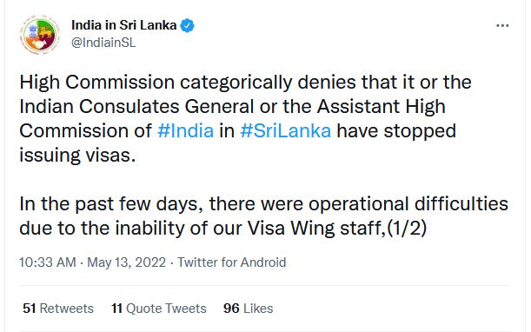The width and height of the screenshot is (531, 332).
Task: Open the three-dot more options menu
Action: 502,26
